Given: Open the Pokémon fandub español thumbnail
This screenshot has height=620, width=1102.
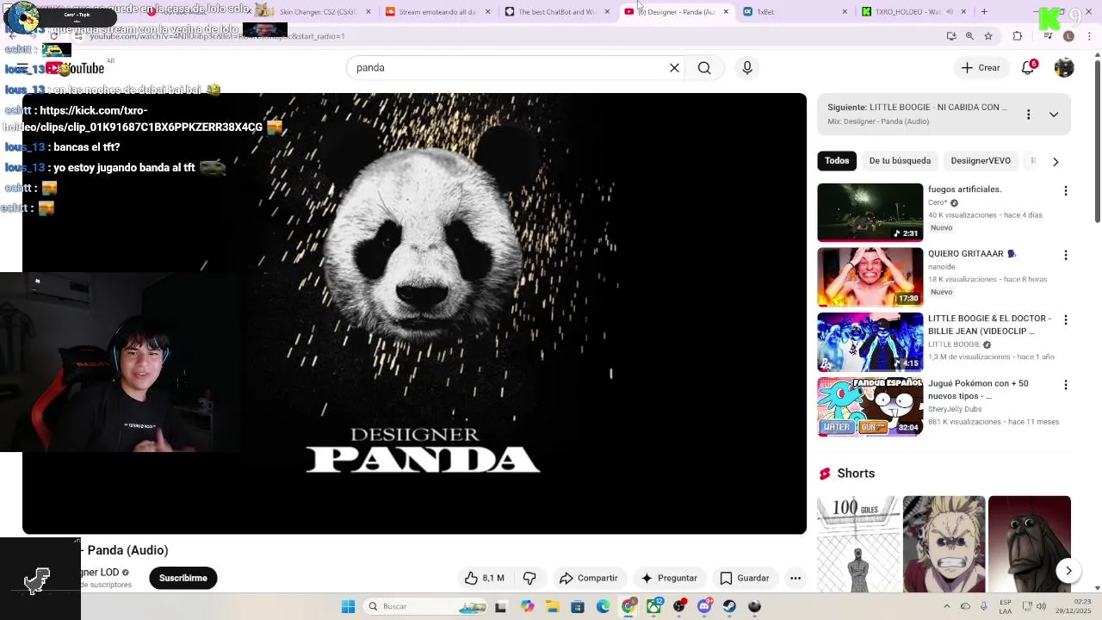Looking at the screenshot, I should 870,407.
